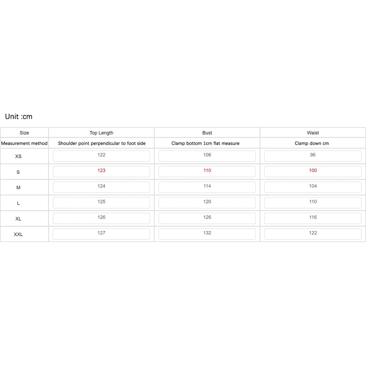Click the XS Waist field showing 96
Screen dimensions: 366x366
click(313, 156)
